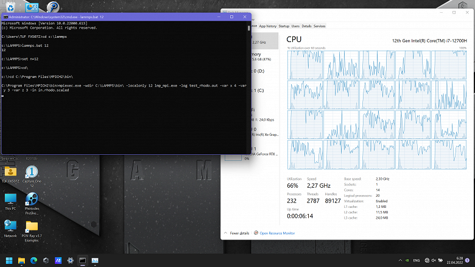Open the Recycle Bin on the desktop

pos(10,7)
